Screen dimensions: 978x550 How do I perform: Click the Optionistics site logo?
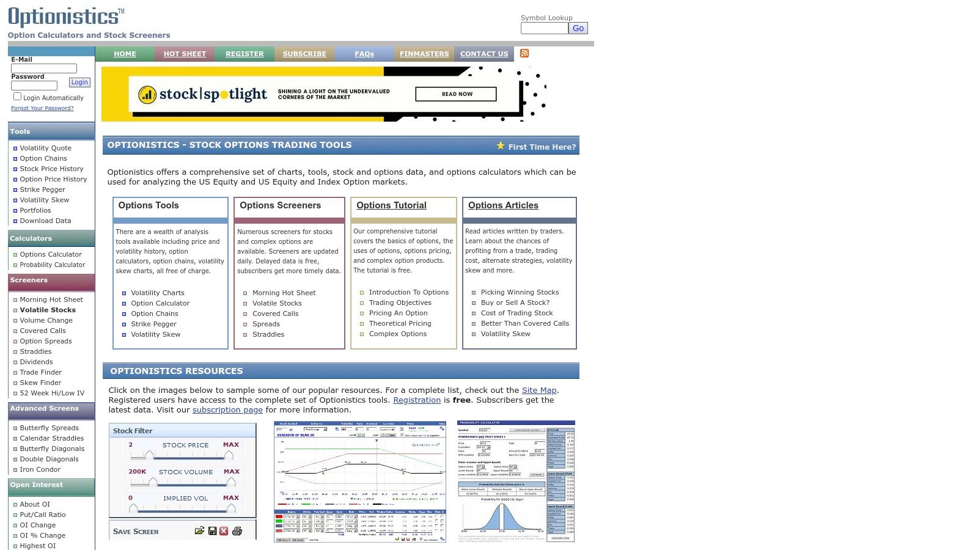[66, 17]
